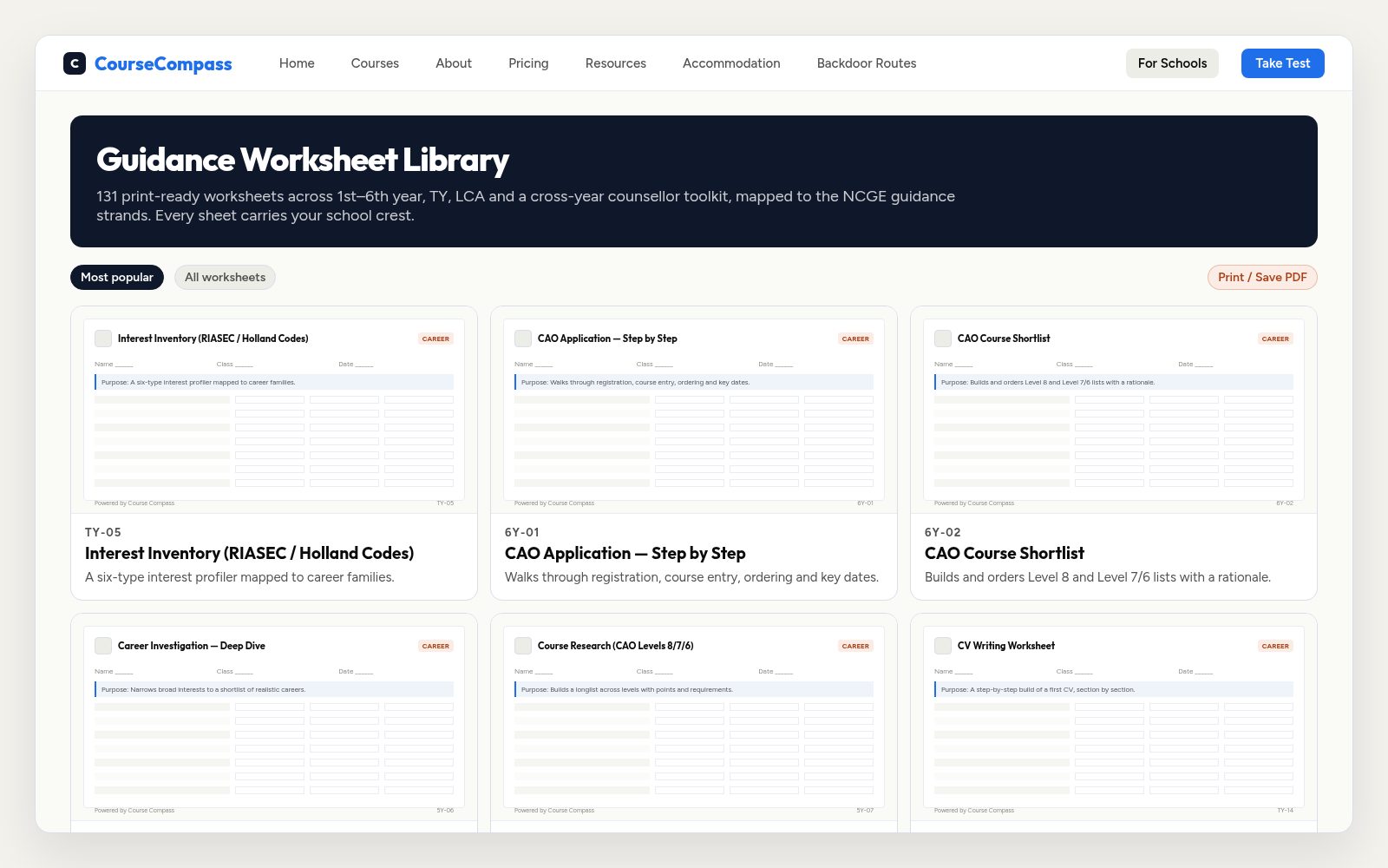The height and width of the screenshot is (868, 1388).
Task: Open the Course Research (CAO Levels 8/7/6) preview
Action: coord(694,717)
